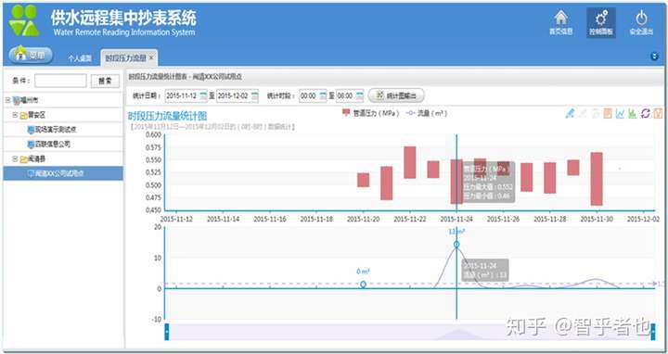Click the 统计图输出 button
Screen dimensions: 668x354
397,95
